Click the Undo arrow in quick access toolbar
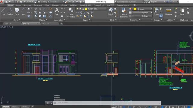This screenshot has height=108, width=193. pyautogui.click(x=25, y=2)
